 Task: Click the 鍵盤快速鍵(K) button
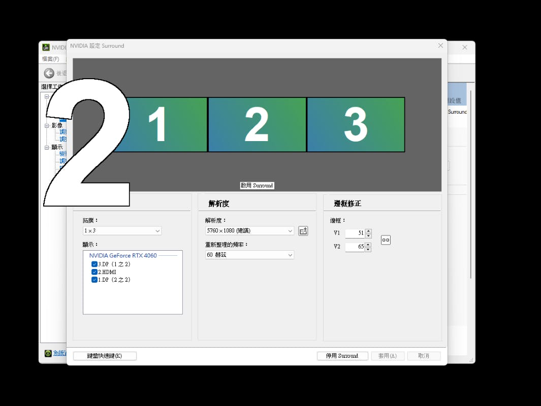[105, 356]
